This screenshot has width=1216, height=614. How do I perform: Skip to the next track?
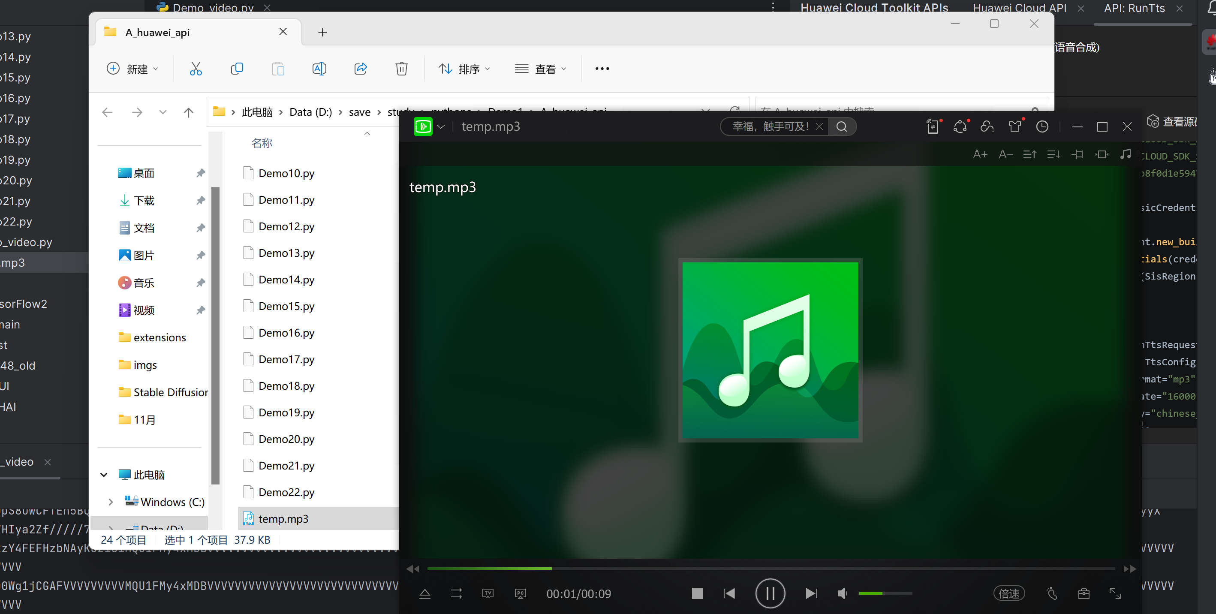tap(811, 593)
